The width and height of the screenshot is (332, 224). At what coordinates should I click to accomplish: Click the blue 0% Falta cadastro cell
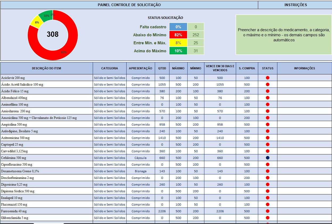[x=178, y=27]
